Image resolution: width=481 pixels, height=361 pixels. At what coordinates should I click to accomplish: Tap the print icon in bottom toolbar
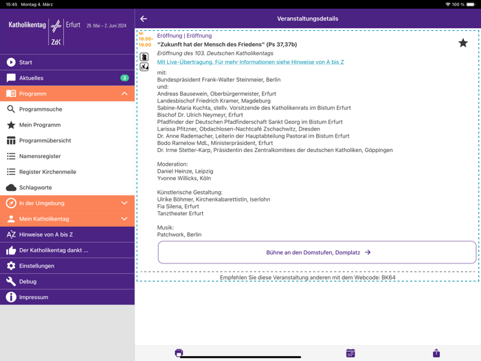(x=179, y=353)
